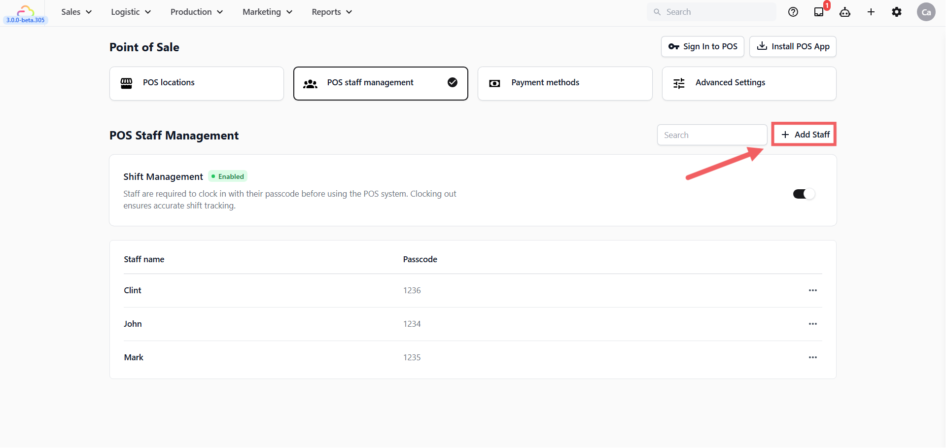The image size is (946, 448).
Task: Click the robot assistant icon
Action: point(845,12)
